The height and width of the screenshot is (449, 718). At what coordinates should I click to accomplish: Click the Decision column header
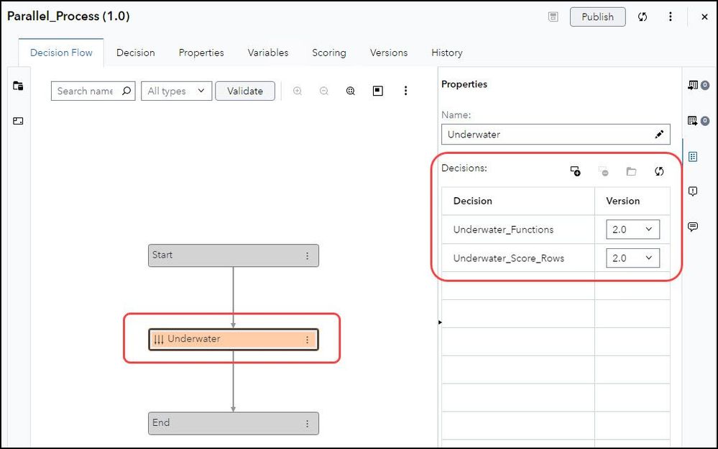tap(518, 201)
